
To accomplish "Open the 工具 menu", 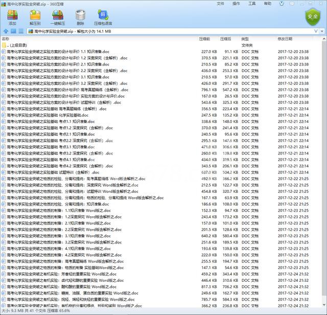I will click(x=252, y=3).
